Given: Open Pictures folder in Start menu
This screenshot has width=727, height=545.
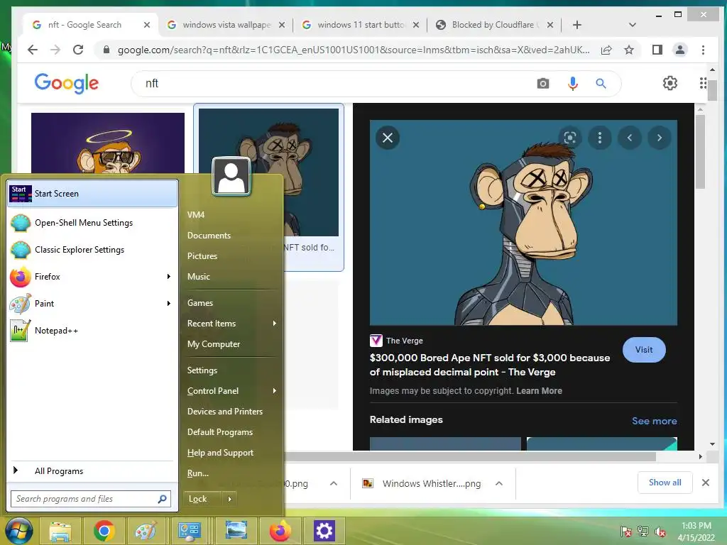Looking at the screenshot, I should pos(202,255).
